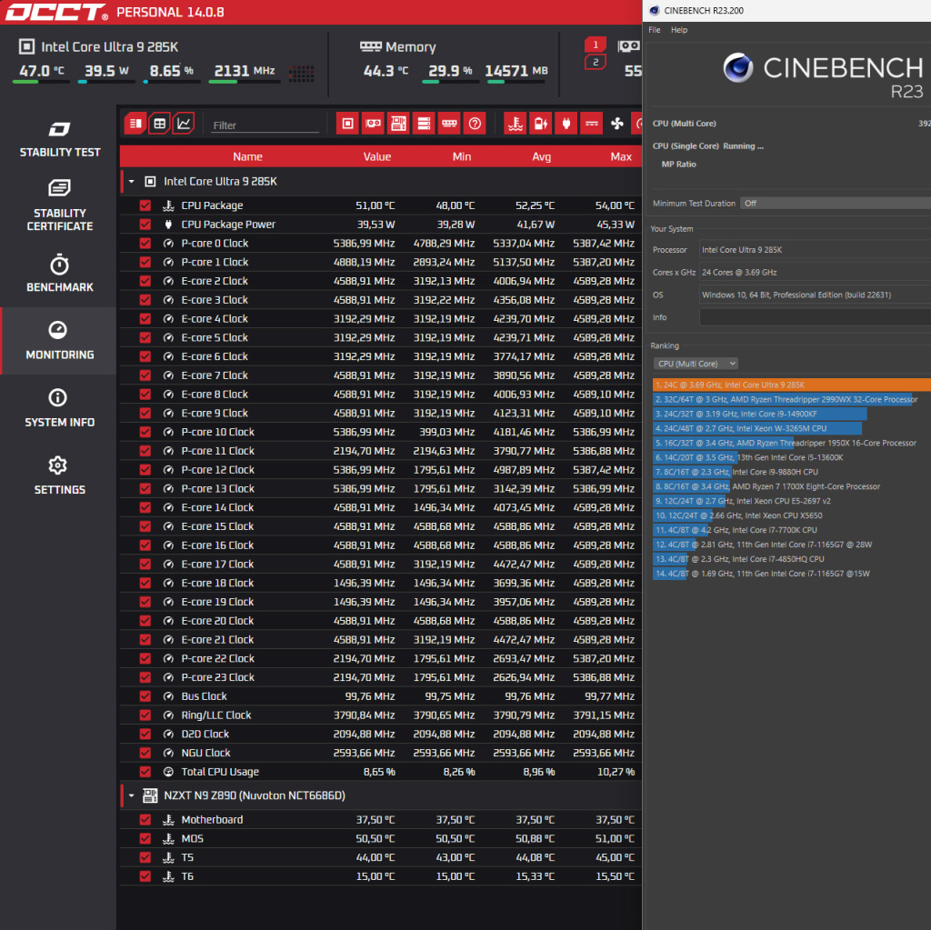Uncheck the E-core 8 Clock checkbox
Screen dimensions: 931x930
(x=145, y=395)
